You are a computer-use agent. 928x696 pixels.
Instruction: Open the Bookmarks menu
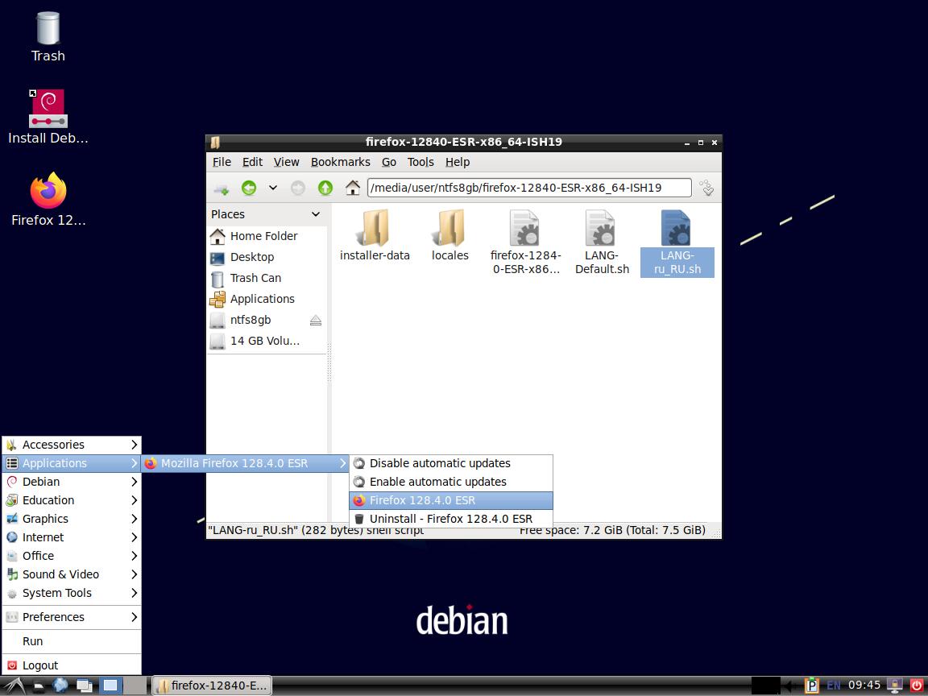click(x=340, y=162)
